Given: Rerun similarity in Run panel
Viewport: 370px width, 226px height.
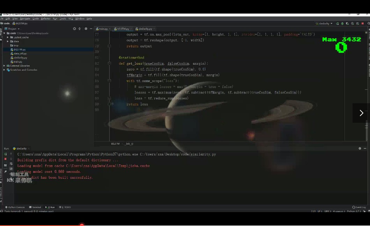Looking at the screenshot, I should (6, 154).
